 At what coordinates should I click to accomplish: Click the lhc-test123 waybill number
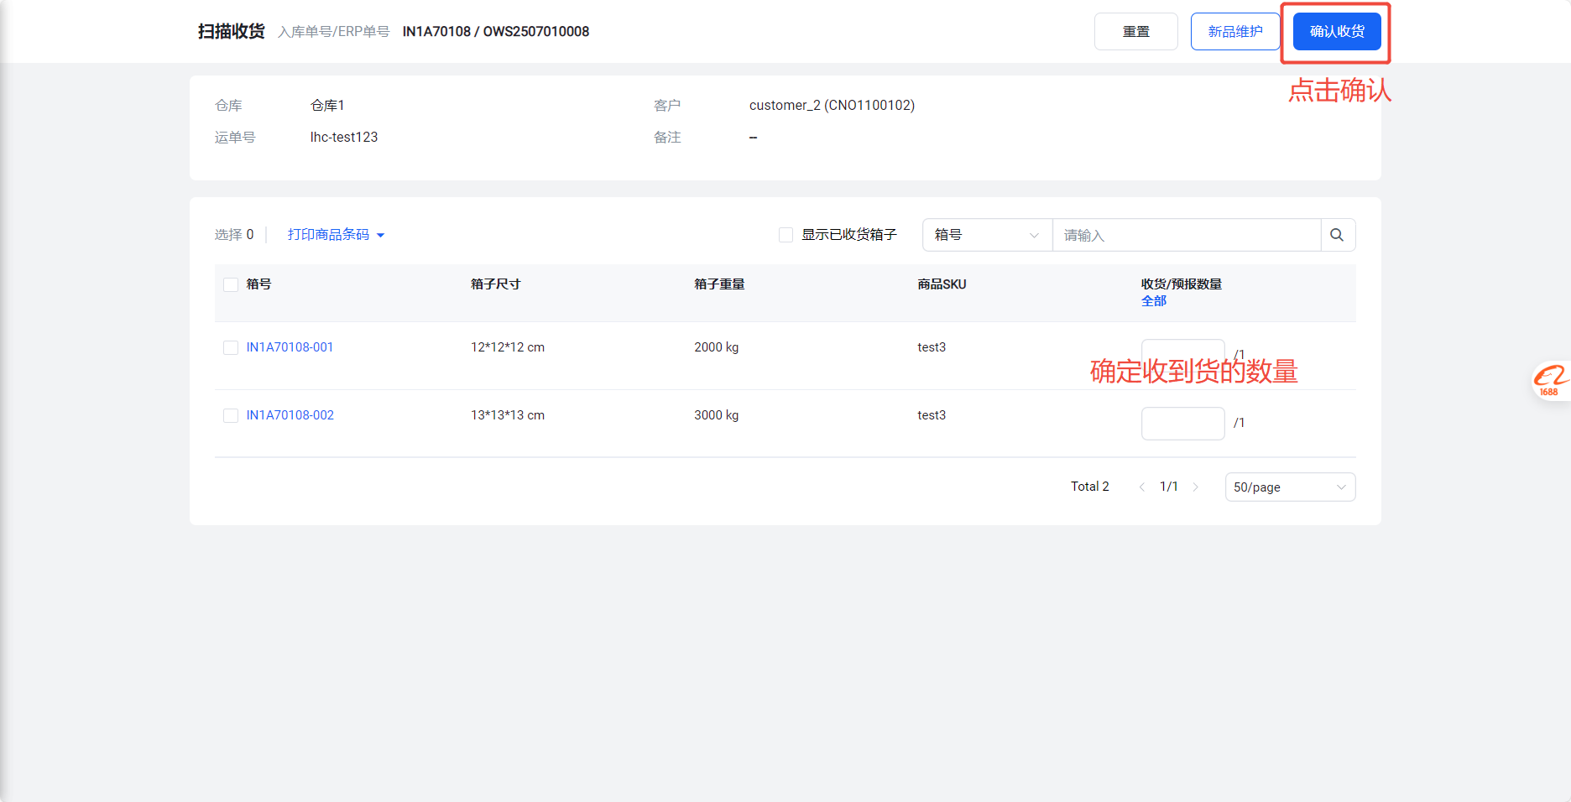344,138
